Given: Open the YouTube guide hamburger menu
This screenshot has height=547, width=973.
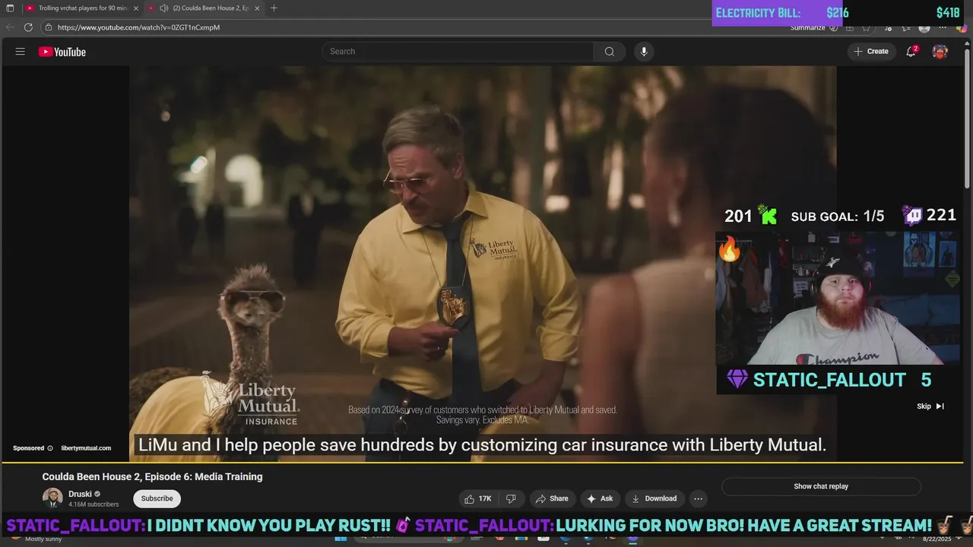Looking at the screenshot, I should click(x=21, y=52).
